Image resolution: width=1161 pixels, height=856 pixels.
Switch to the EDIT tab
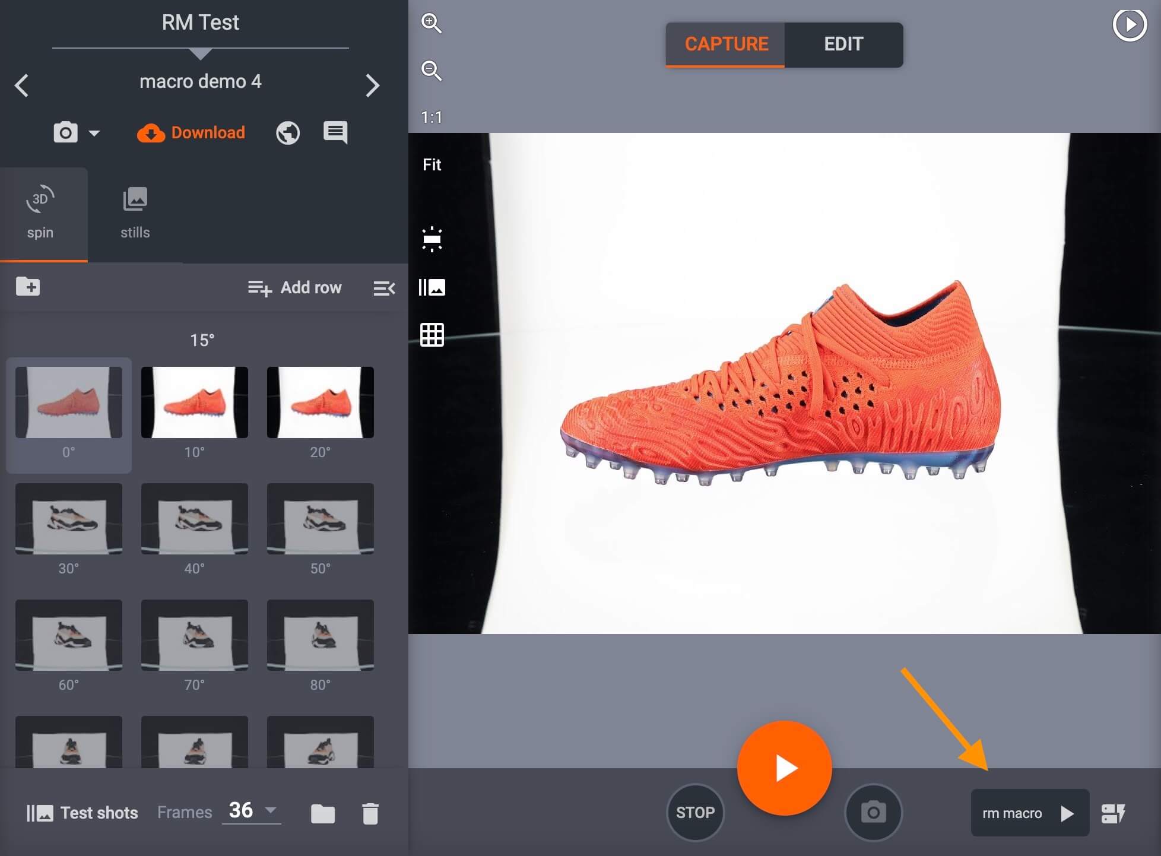(x=843, y=45)
